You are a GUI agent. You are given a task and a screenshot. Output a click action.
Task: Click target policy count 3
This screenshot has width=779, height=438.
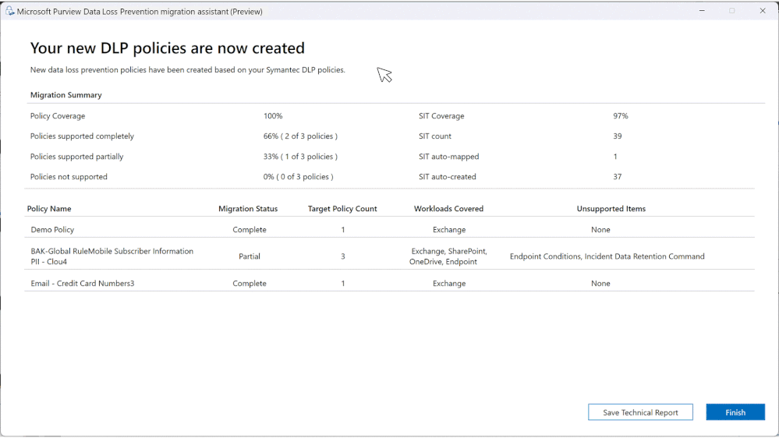point(343,256)
